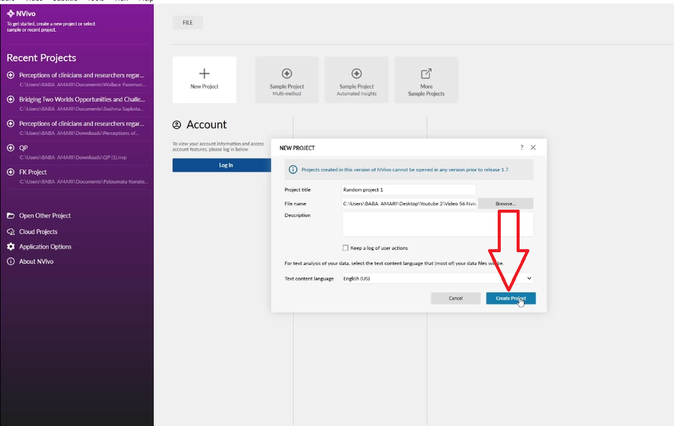Click the folder icon beside Open Other Project
The image size is (674, 426).
tap(11, 215)
